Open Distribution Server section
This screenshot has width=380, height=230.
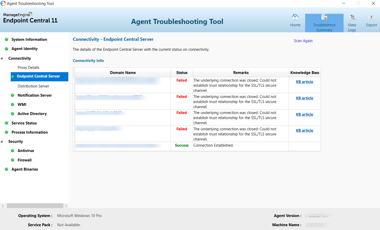(x=33, y=86)
